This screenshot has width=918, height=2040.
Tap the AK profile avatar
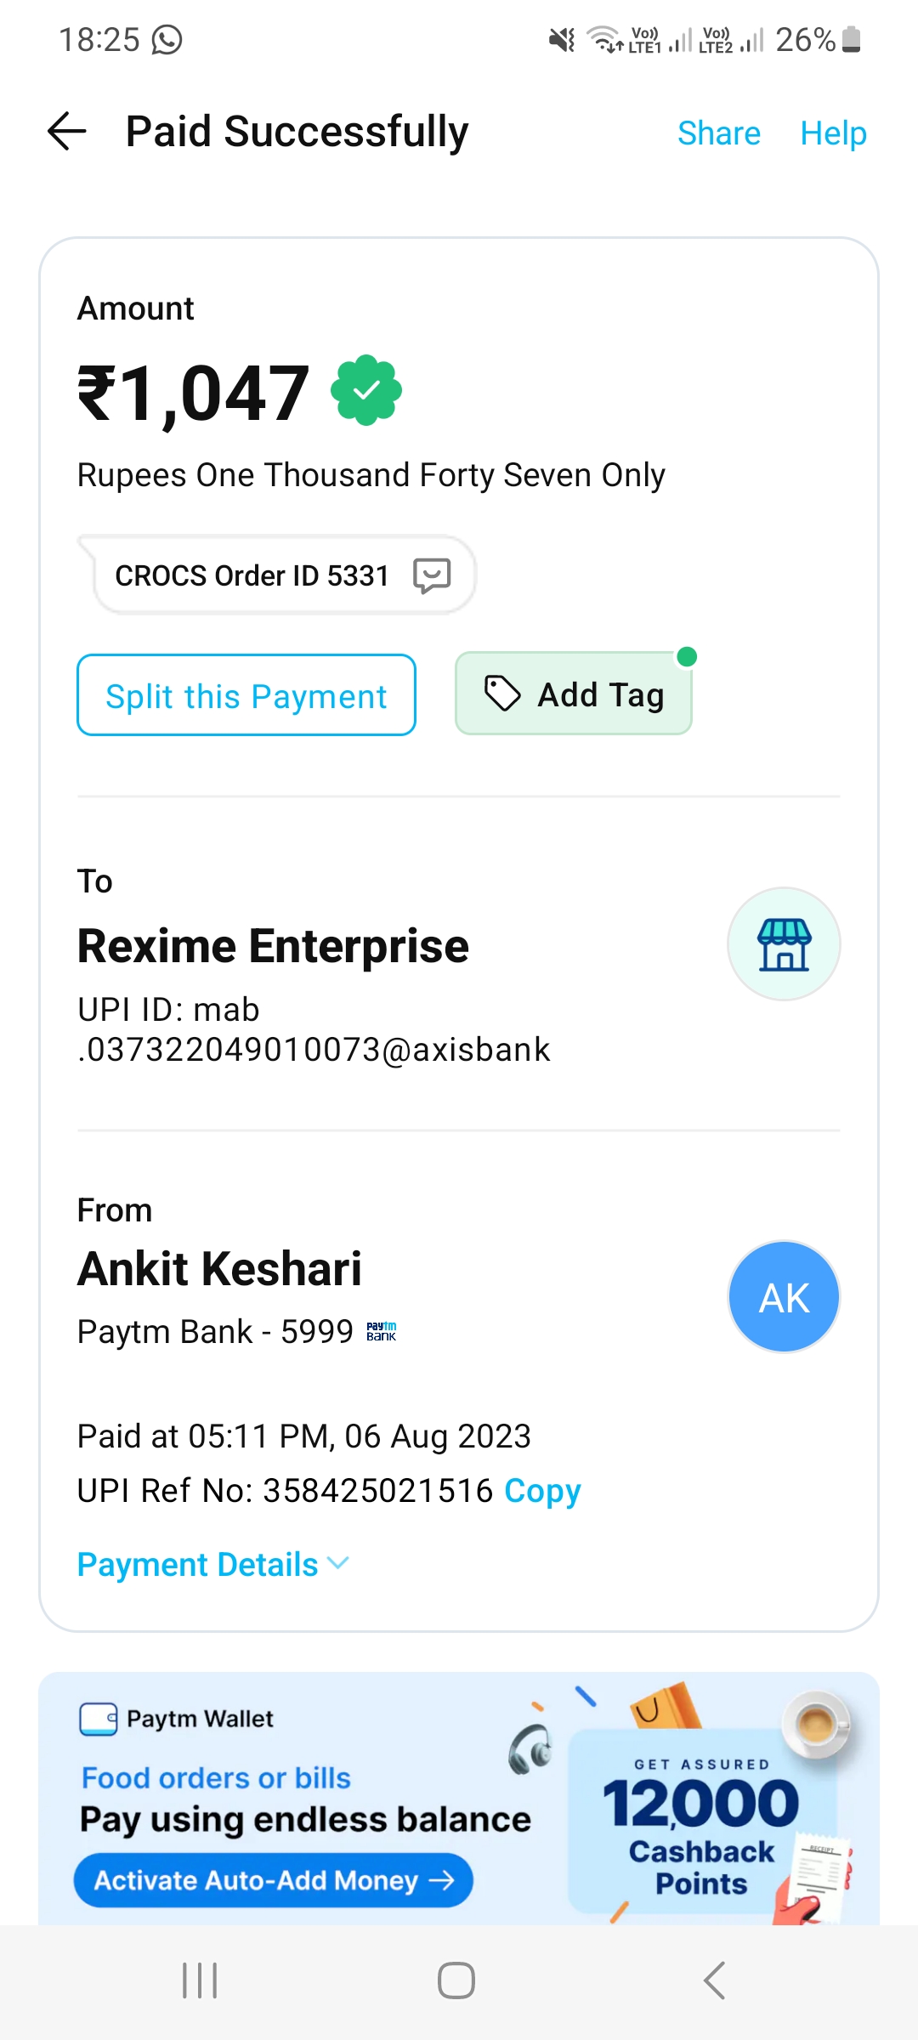[x=784, y=1297]
